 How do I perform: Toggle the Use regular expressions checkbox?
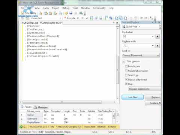pyautogui.click(x=126, y=84)
